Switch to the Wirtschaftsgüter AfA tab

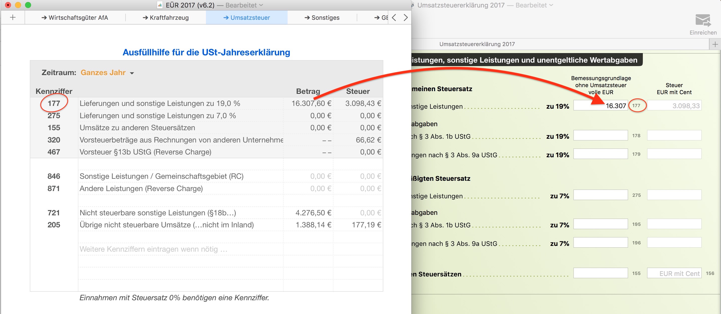coord(75,18)
